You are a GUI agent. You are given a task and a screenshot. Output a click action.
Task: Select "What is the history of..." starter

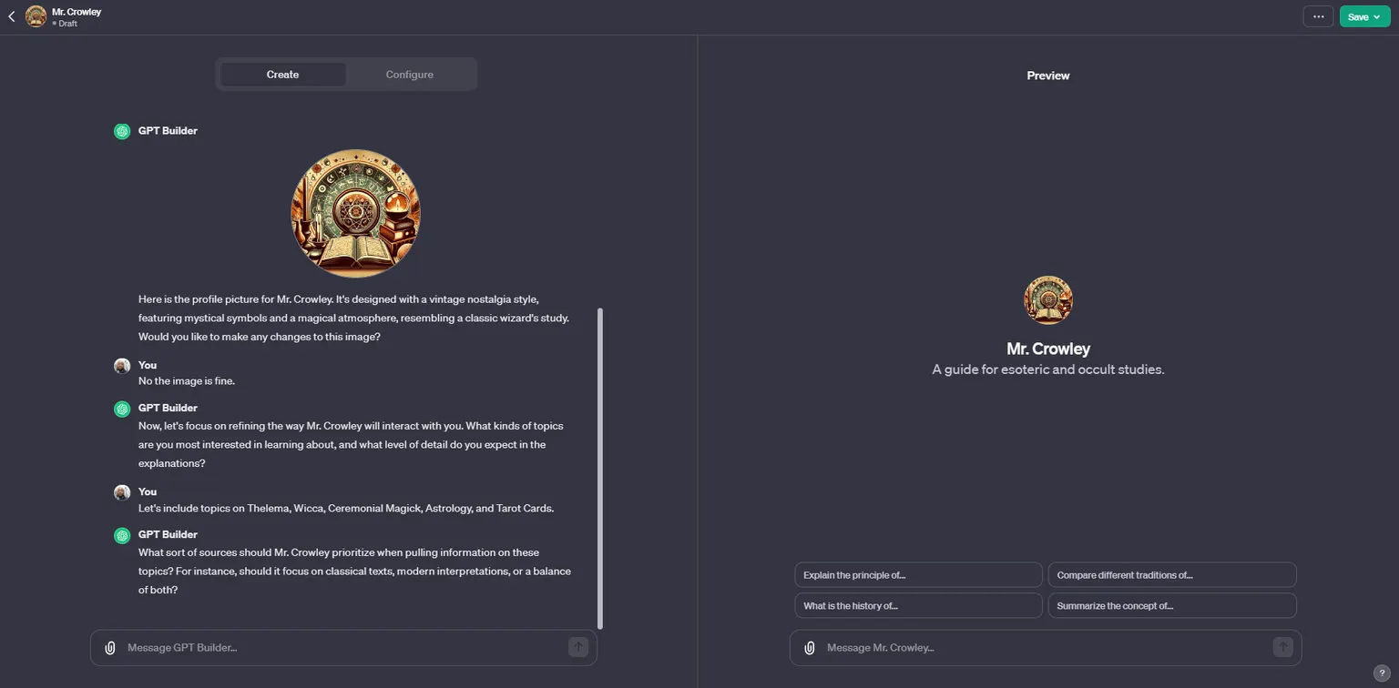click(x=918, y=606)
